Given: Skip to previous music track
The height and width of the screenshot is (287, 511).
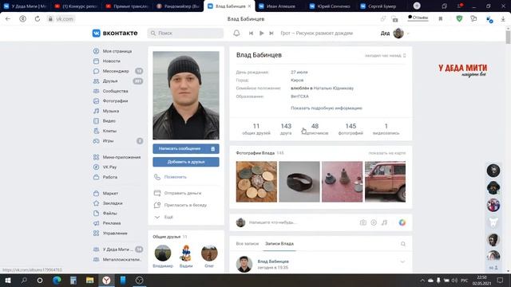Looking at the screenshot, I should click(251, 33).
